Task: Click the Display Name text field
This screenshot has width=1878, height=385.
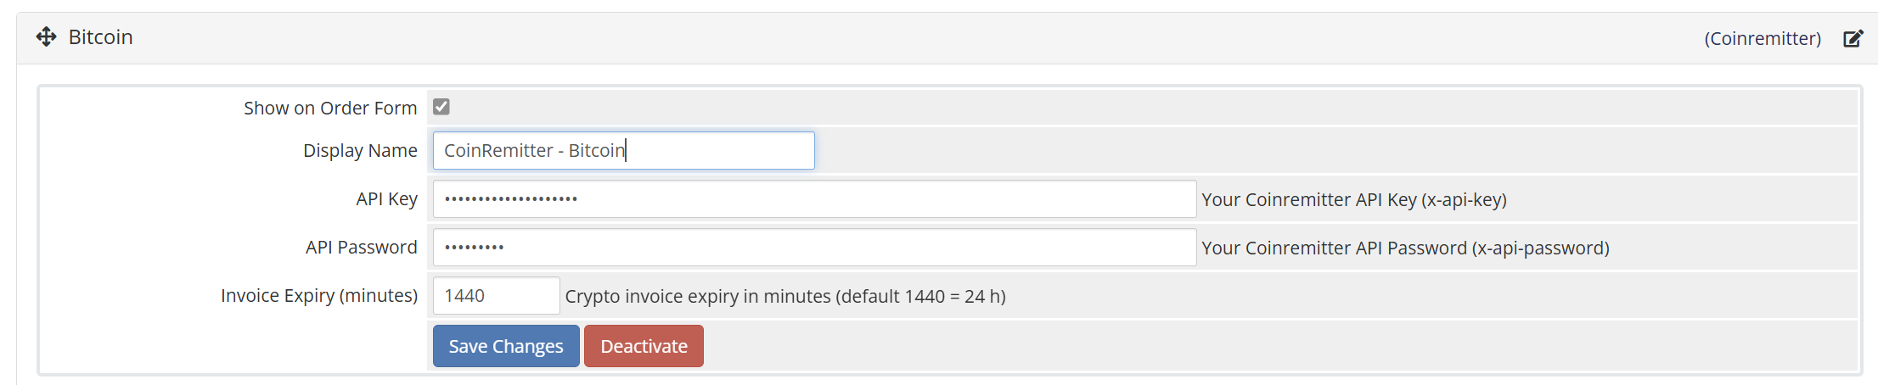Action: coord(623,151)
